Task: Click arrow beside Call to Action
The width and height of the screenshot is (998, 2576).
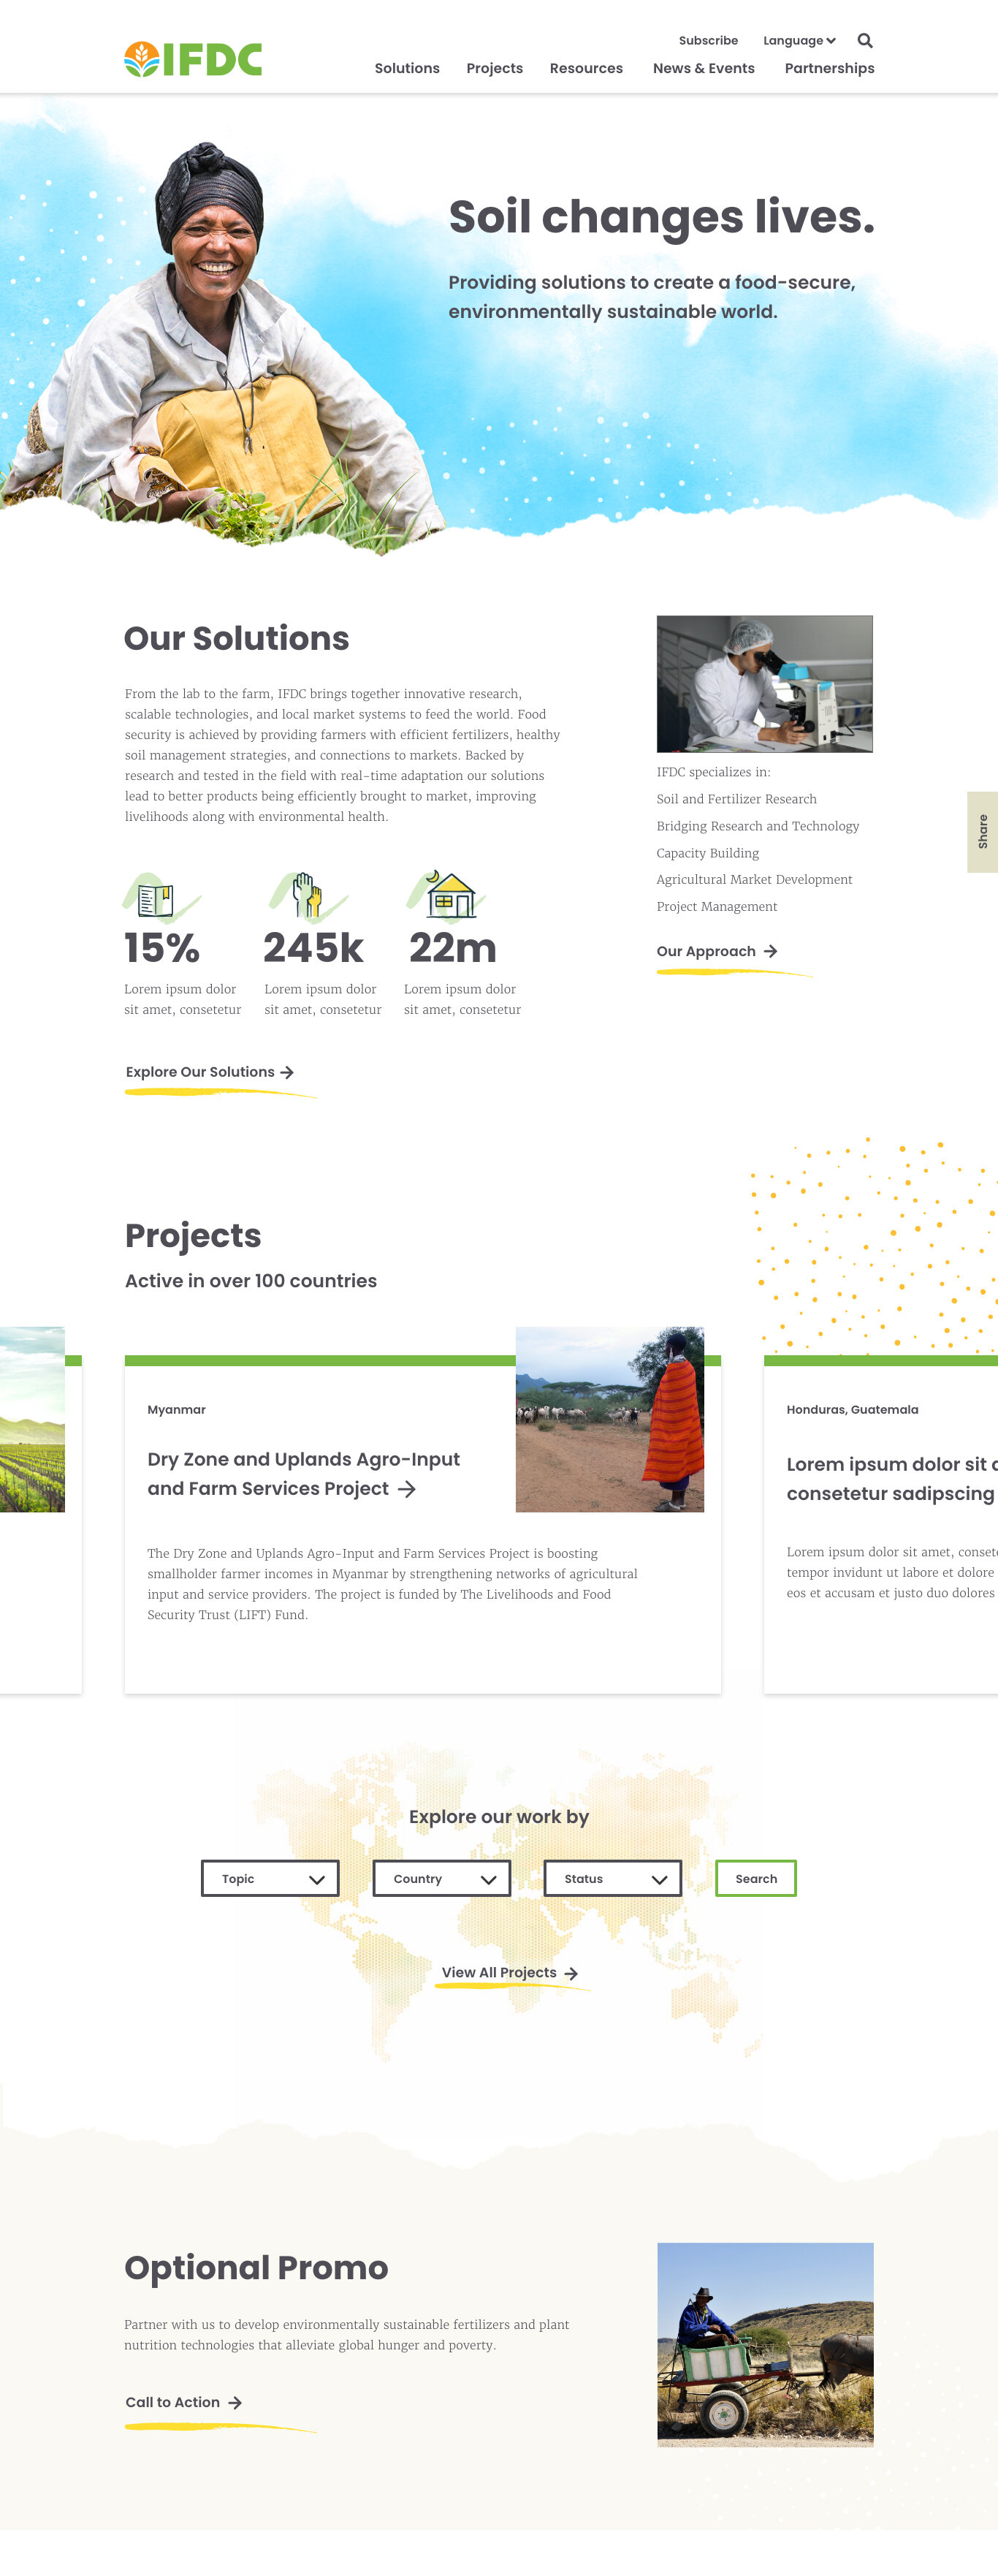Action: tap(235, 2402)
